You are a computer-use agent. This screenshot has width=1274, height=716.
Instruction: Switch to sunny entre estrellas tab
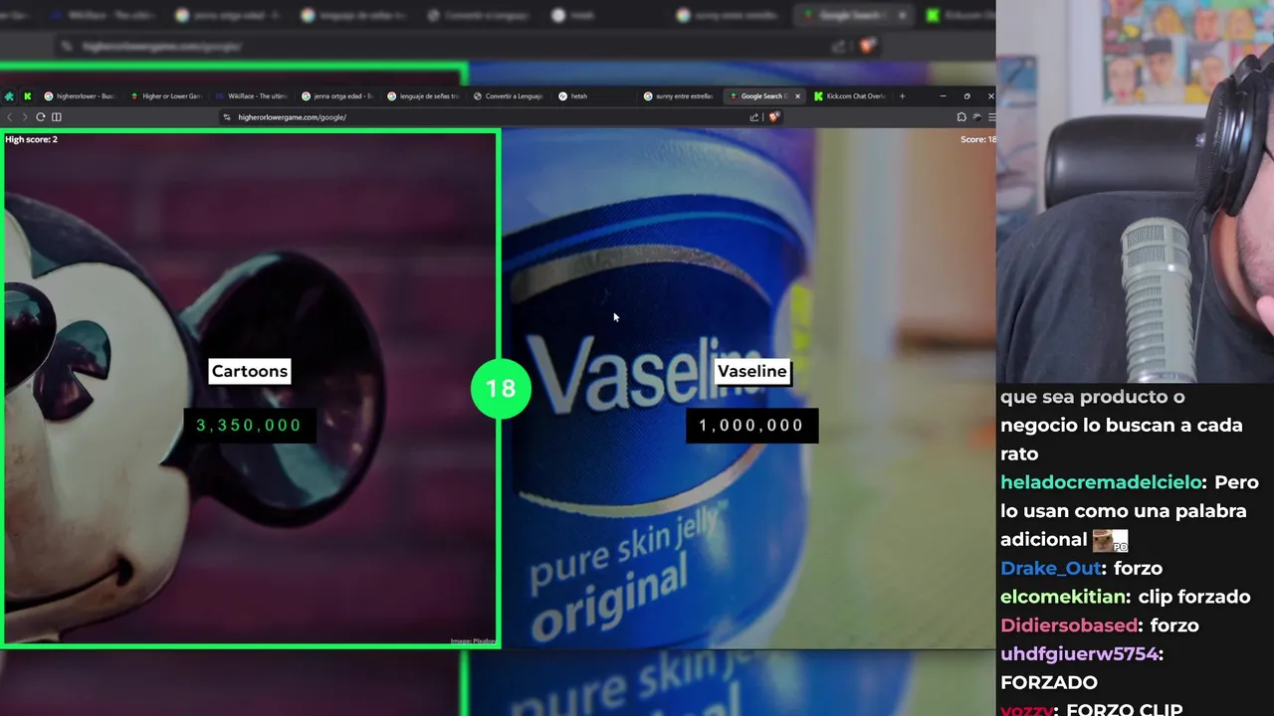pos(679,96)
